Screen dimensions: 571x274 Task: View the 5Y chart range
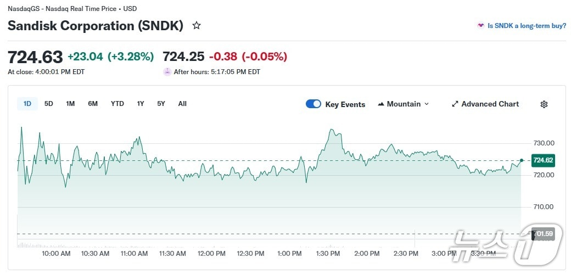pyautogui.click(x=161, y=104)
